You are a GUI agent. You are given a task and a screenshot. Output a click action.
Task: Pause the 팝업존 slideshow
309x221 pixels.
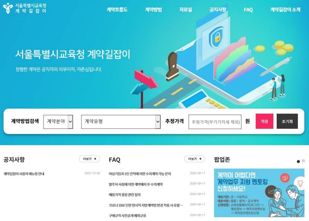coord(303,161)
